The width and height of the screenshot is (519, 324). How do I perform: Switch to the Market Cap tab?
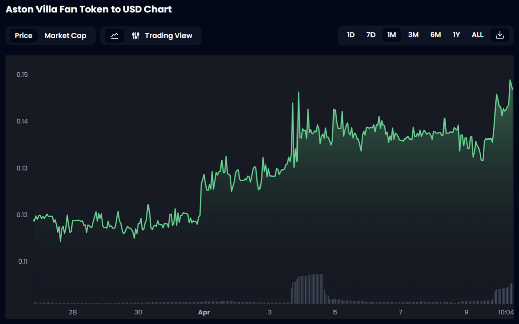click(x=65, y=36)
